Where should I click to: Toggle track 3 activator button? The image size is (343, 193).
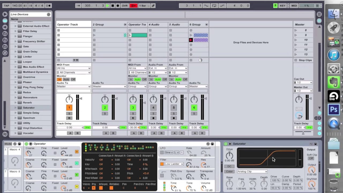(133, 107)
